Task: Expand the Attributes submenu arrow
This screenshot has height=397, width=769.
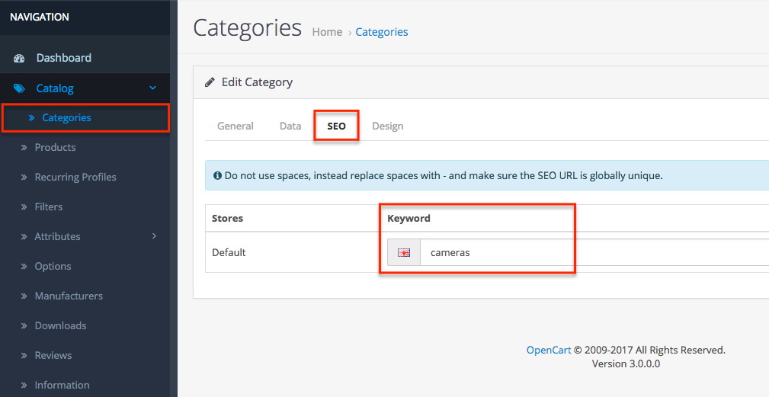Action: click(x=154, y=236)
